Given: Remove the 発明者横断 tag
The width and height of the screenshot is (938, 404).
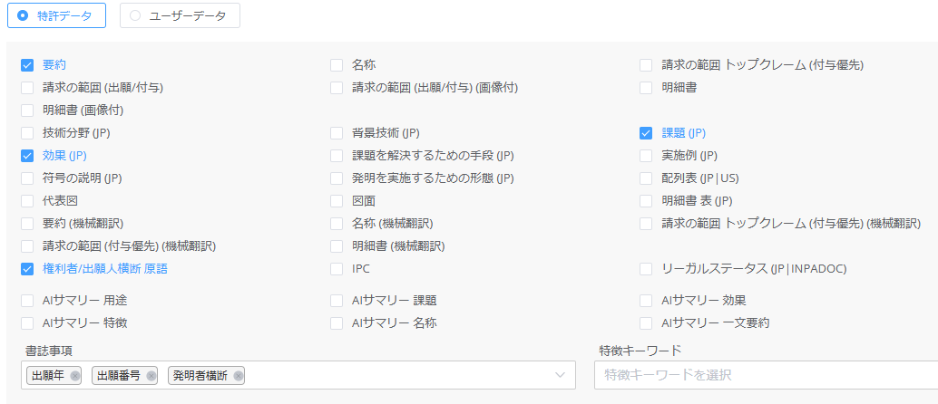Looking at the screenshot, I should (238, 376).
